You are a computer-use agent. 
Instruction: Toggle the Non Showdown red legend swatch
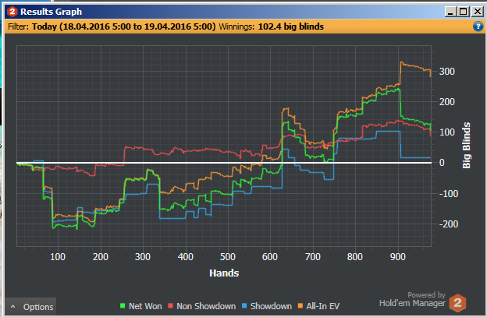click(x=170, y=306)
